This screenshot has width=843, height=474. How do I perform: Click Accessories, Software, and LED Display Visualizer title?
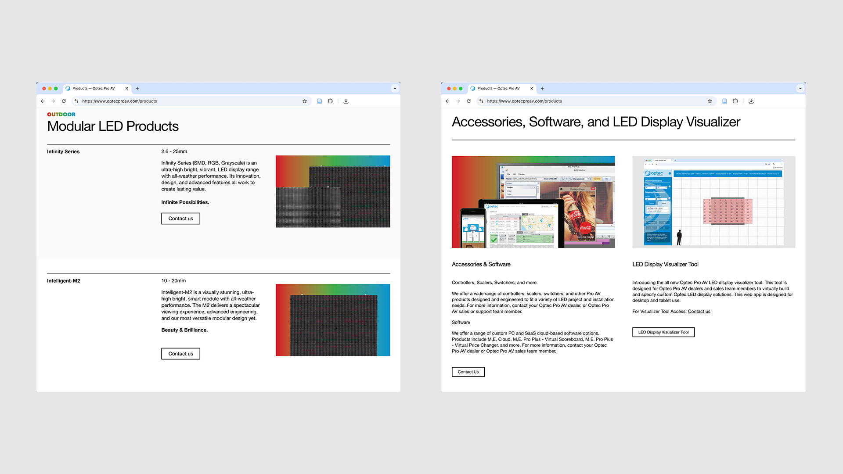[596, 122]
